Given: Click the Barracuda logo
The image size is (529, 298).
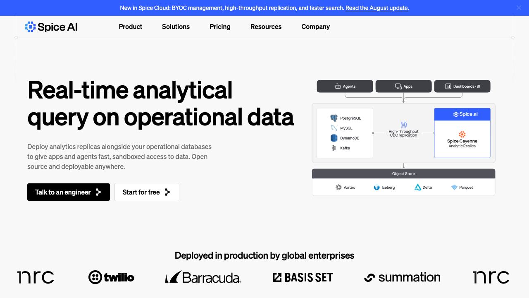Looking at the screenshot, I should (x=203, y=277).
